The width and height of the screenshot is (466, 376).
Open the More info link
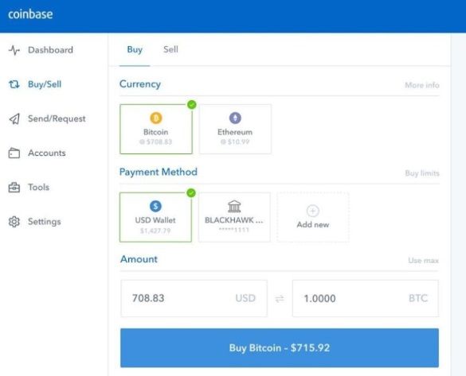coord(422,85)
